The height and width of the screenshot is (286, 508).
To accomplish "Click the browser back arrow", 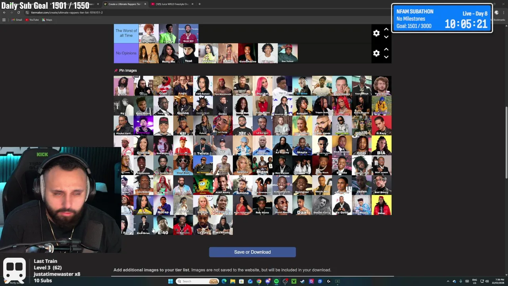I will [x=4, y=12].
